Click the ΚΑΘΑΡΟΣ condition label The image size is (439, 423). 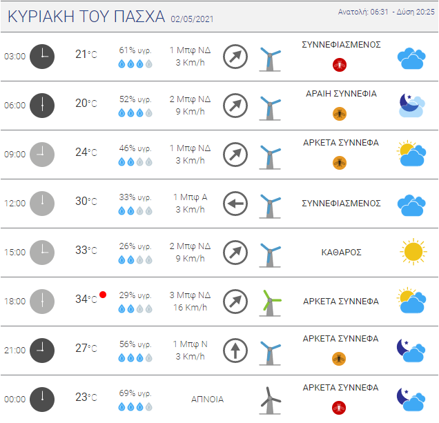click(341, 253)
